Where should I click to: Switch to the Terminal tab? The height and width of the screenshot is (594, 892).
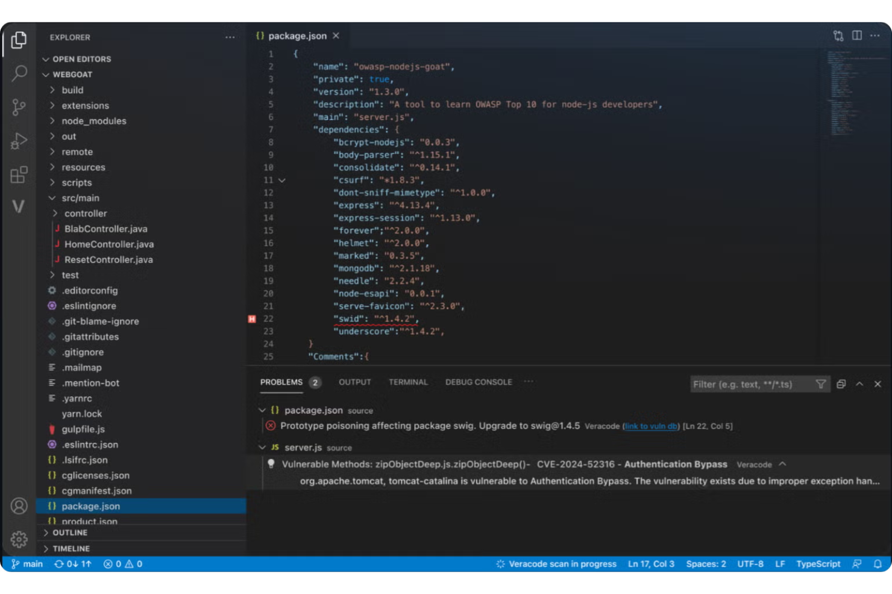(x=408, y=382)
